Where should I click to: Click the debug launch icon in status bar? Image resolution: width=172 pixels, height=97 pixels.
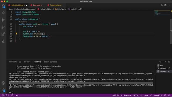click(17, 95)
